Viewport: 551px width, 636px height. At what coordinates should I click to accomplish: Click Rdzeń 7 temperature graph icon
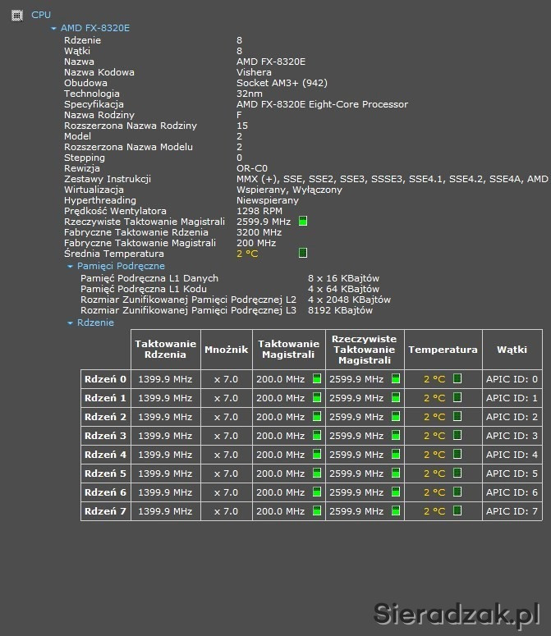pos(457,510)
